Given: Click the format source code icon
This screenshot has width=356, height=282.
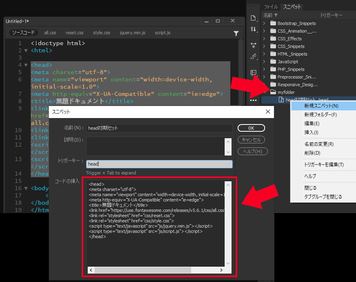Looking at the screenshot, I should click(253, 56).
